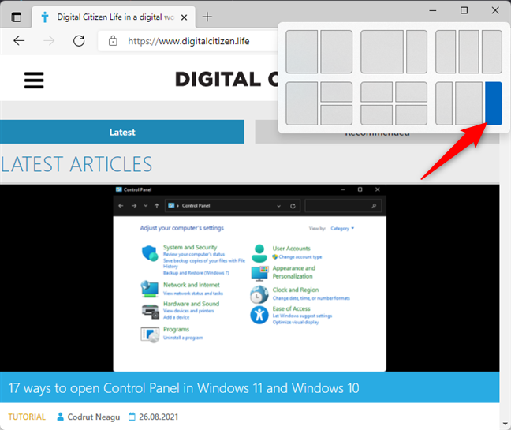Open a new browser tab
Image resolution: width=511 pixels, height=430 pixels.
(x=207, y=17)
